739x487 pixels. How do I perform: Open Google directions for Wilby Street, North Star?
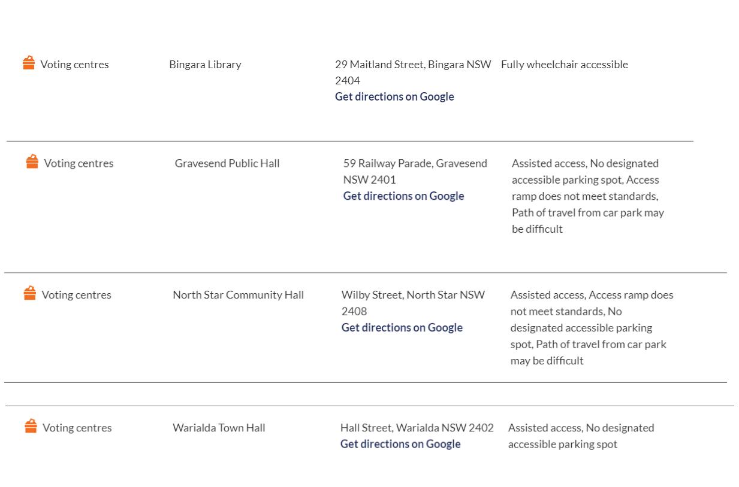click(x=402, y=327)
